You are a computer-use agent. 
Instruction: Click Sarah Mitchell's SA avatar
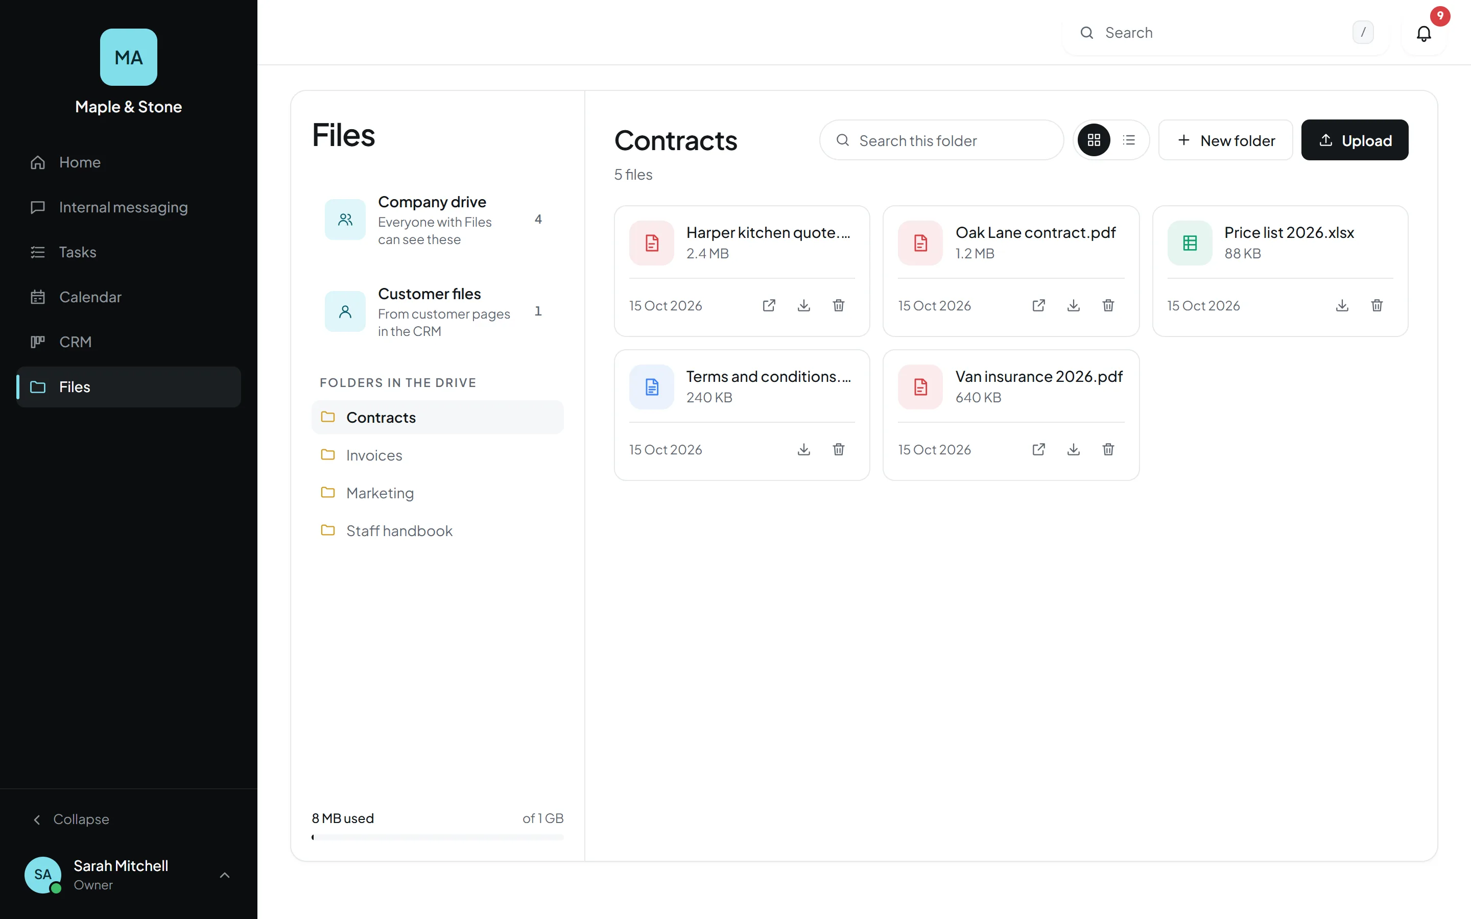[x=42, y=875]
